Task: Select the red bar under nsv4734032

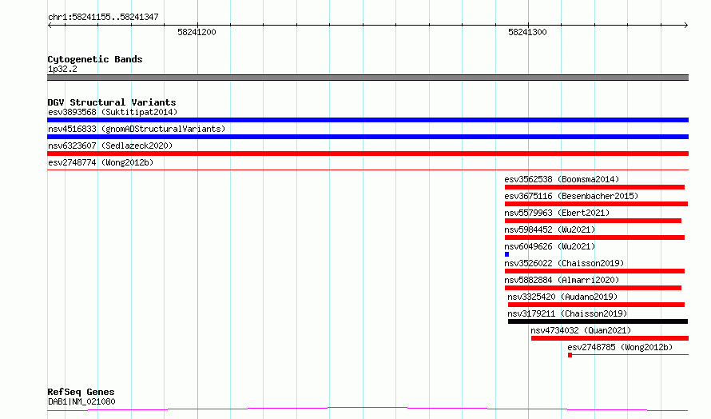Action: pos(610,338)
